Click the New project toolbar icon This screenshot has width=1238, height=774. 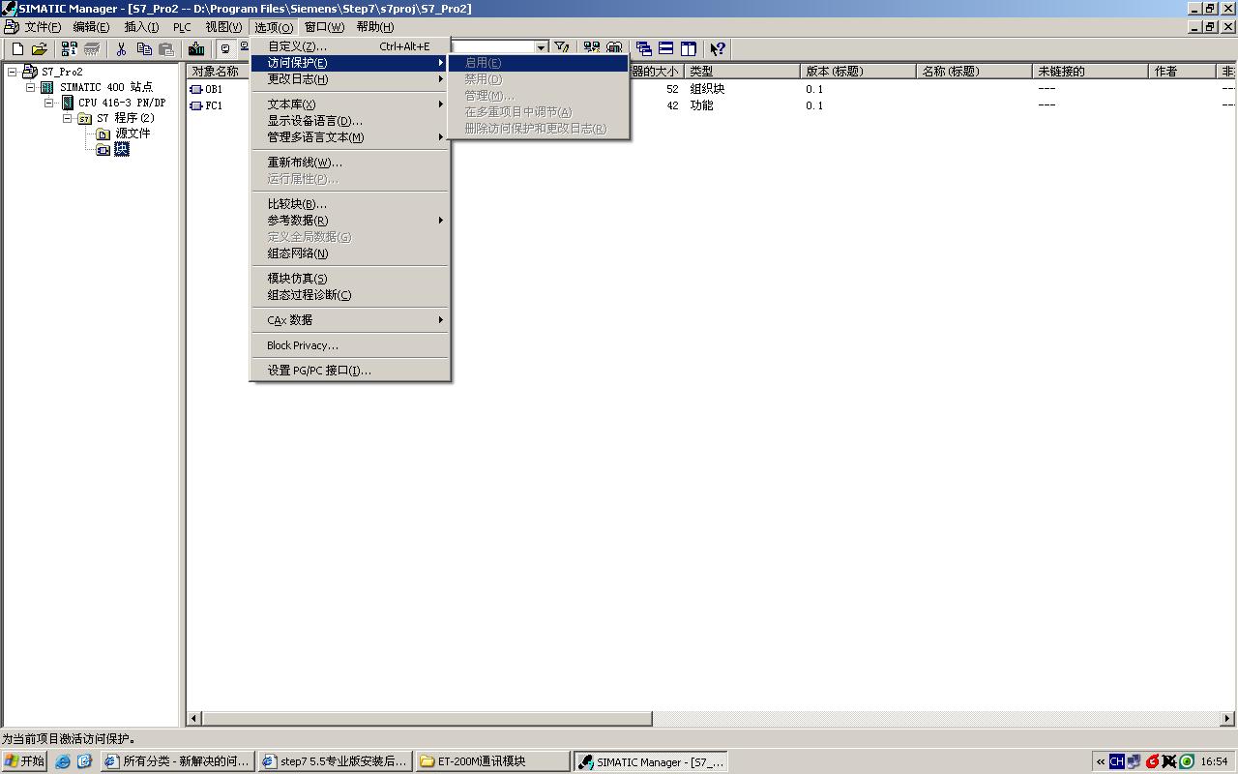point(17,48)
